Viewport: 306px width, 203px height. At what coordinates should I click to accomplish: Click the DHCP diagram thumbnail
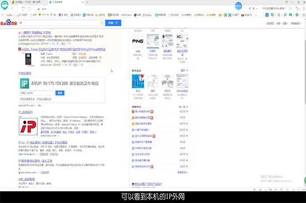point(167,81)
